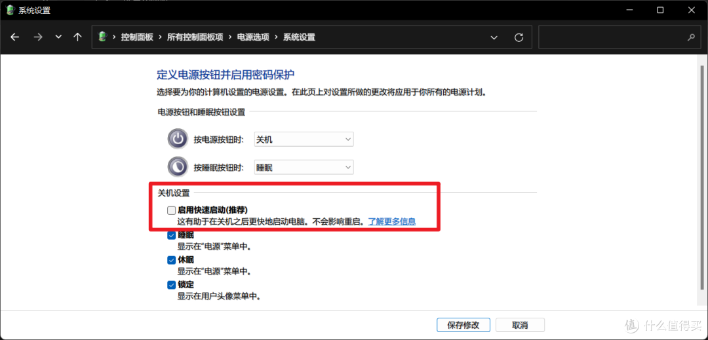This screenshot has width=708, height=340.
Task: Uncheck the 睡眠 checkbox
Action: pos(171,235)
